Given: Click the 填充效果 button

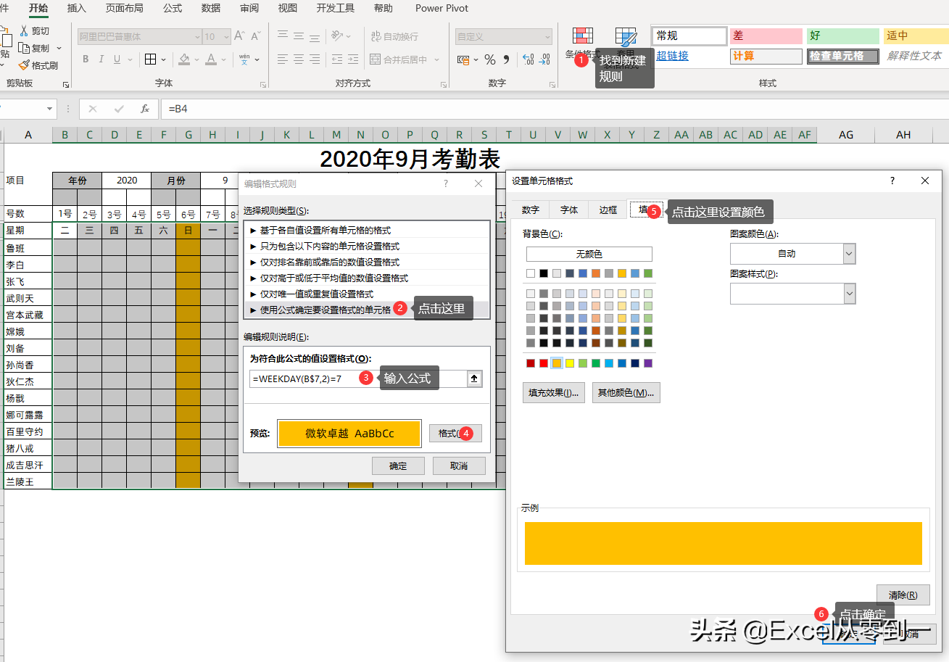Looking at the screenshot, I should (x=553, y=392).
